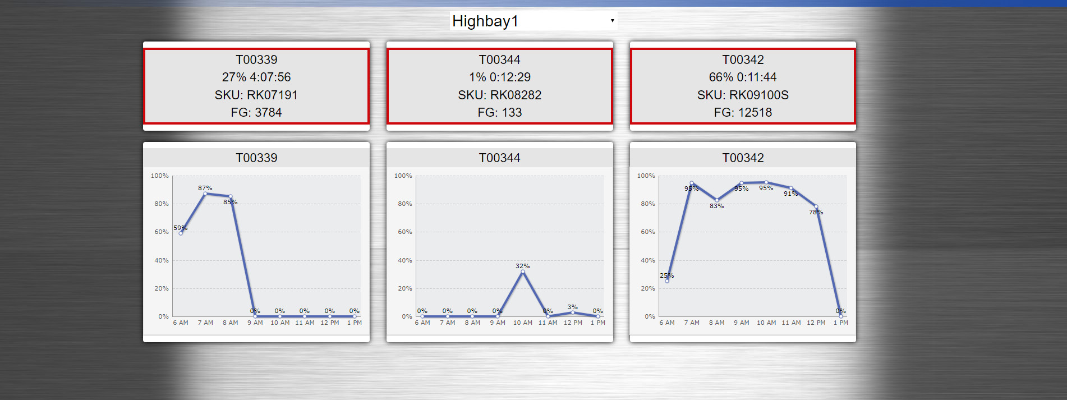Click the 1 PM 0% point in T00342 chart

tap(841, 316)
